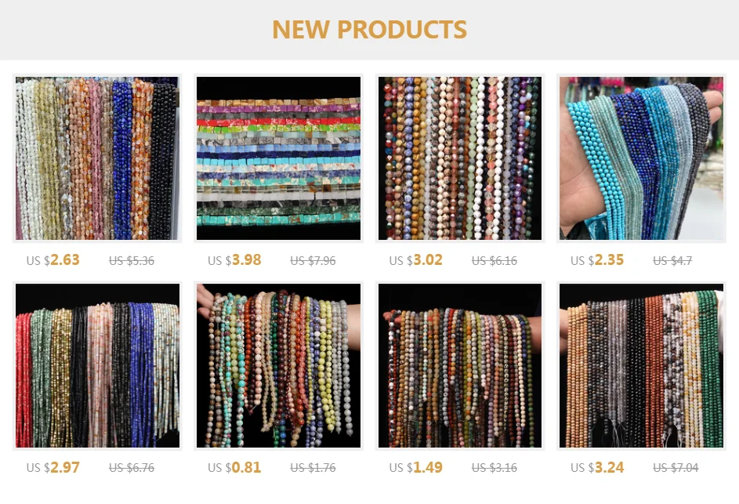Select the heishi beads thumbnail priced US $2.97

(97, 366)
